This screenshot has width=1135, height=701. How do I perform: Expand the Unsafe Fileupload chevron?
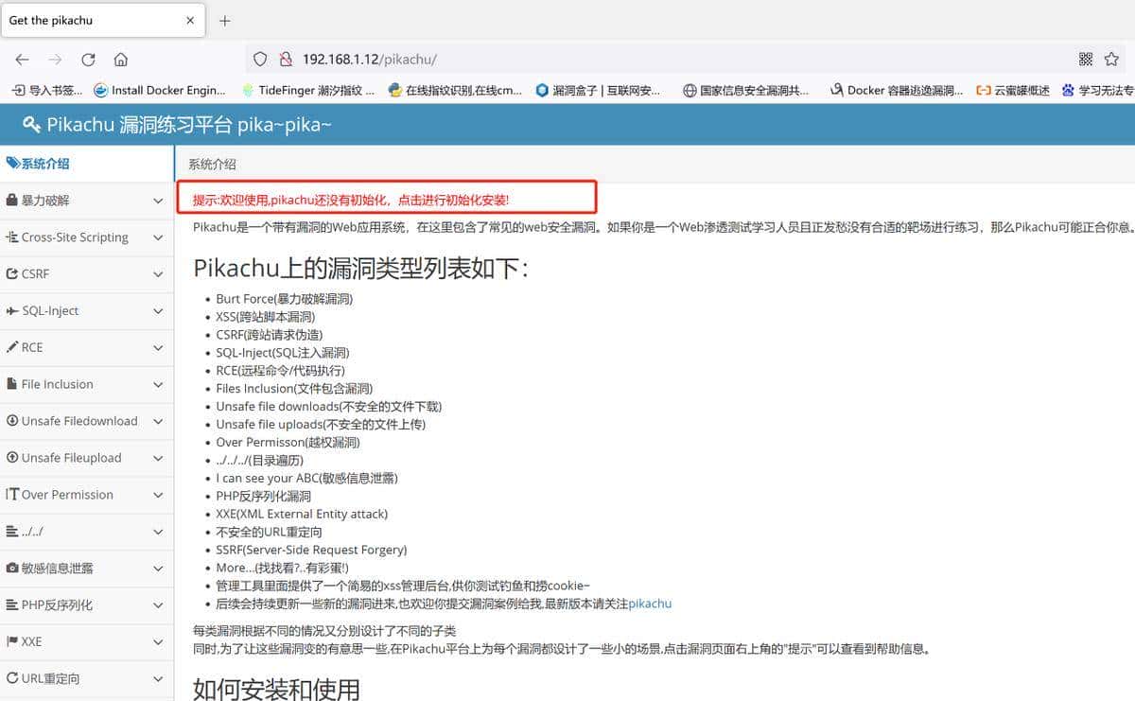click(159, 458)
